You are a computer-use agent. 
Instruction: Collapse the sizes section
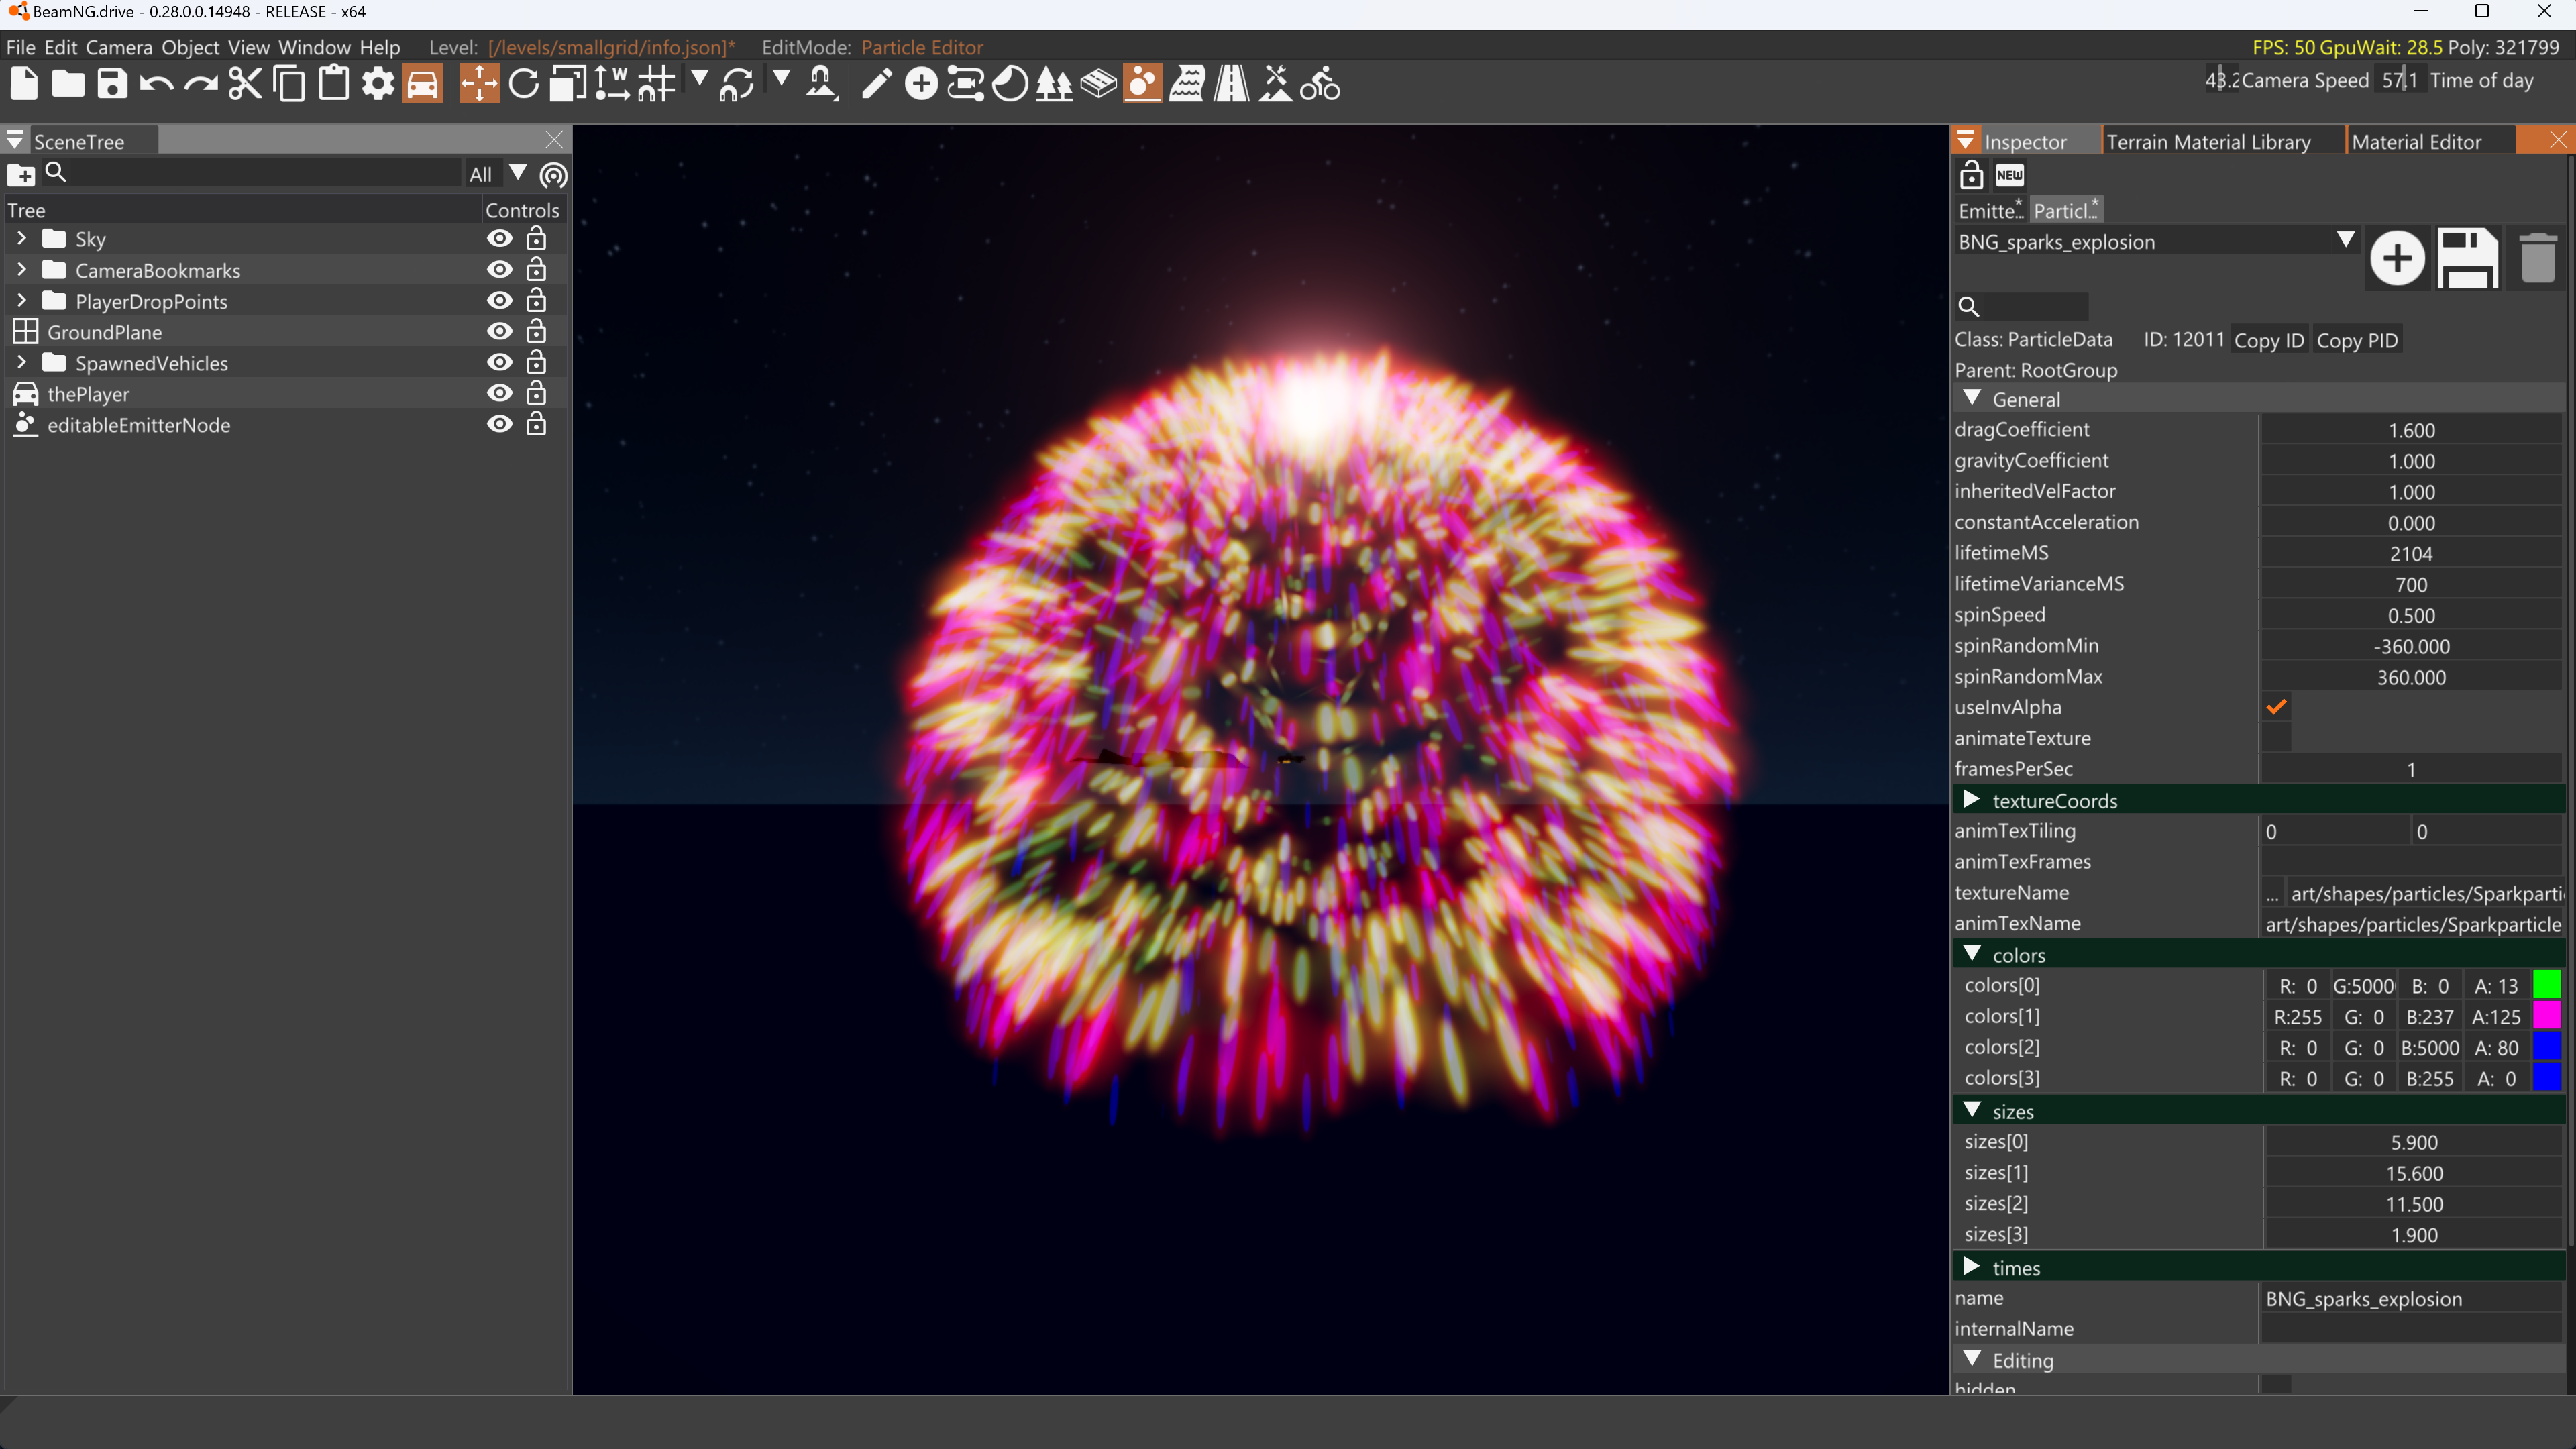(x=1972, y=1111)
